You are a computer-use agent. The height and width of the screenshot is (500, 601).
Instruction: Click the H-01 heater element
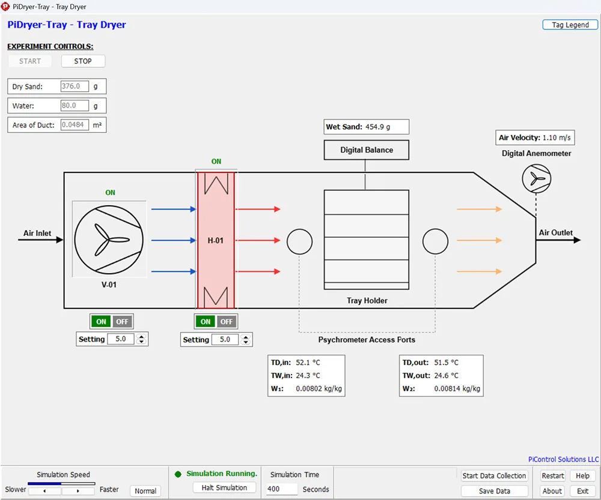pos(216,240)
